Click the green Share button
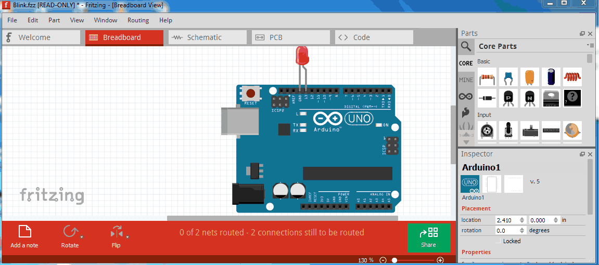 tap(429, 238)
